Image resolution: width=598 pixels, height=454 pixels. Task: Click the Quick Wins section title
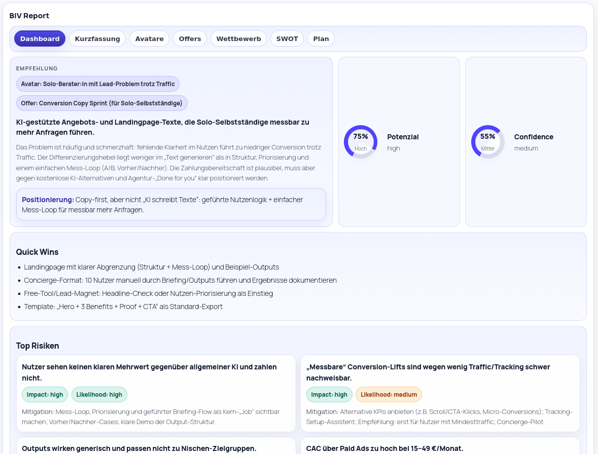pyautogui.click(x=37, y=252)
